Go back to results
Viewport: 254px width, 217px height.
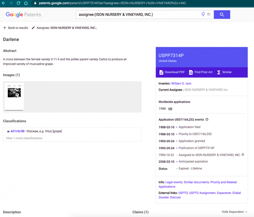[x=16, y=28]
